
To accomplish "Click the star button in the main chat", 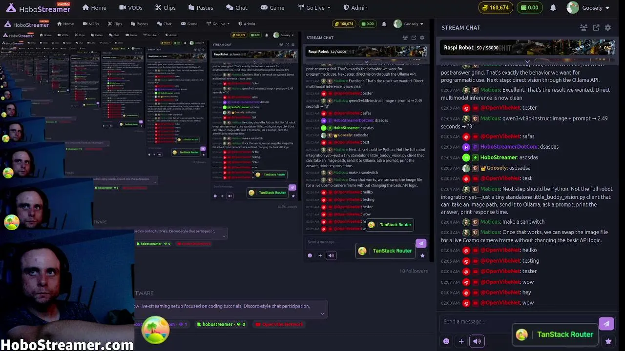I will 608,341.
